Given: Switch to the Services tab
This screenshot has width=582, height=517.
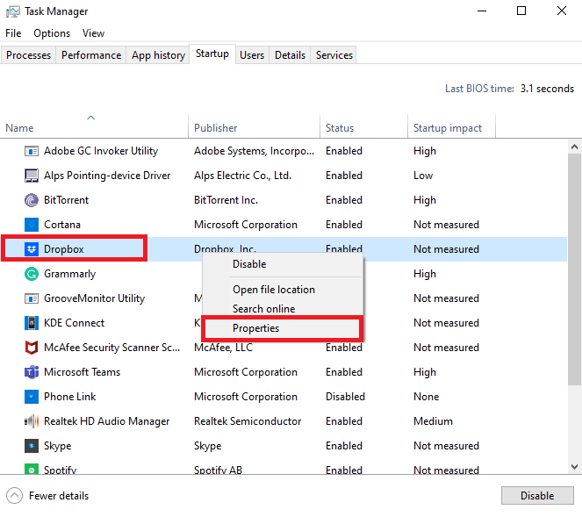Looking at the screenshot, I should [x=334, y=55].
